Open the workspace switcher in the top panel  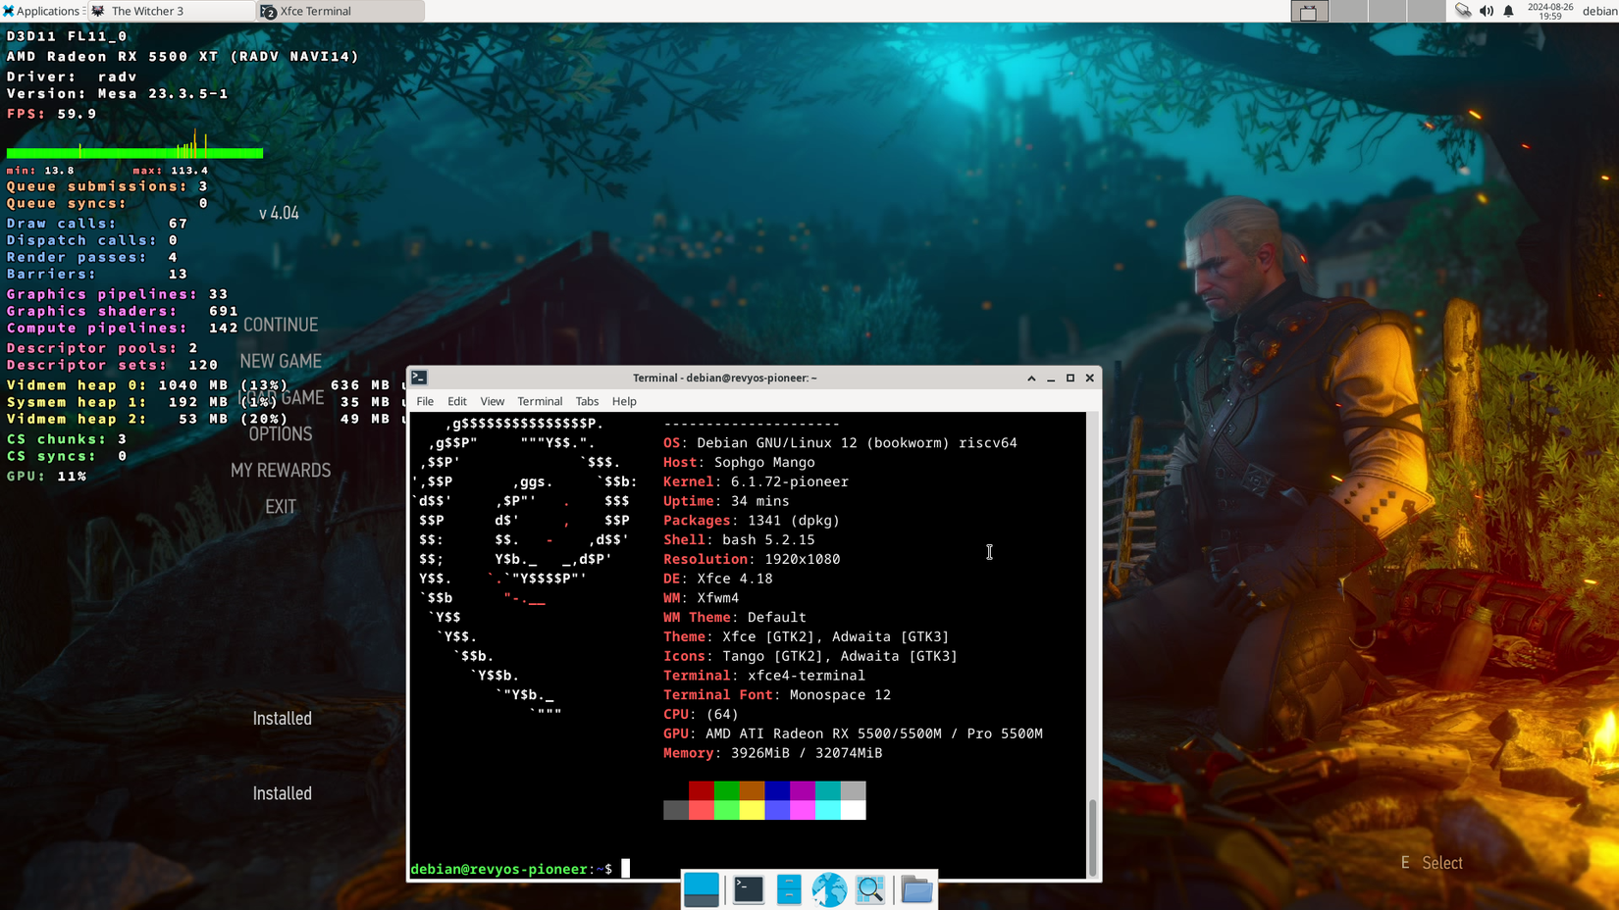[x=1309, y=11]
